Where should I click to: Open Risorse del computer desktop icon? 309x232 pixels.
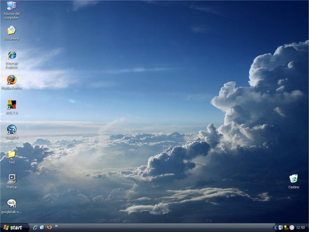12,10
